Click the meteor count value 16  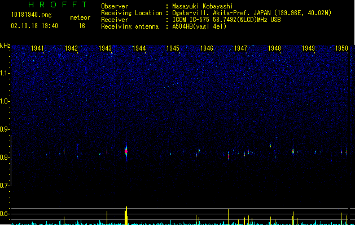[x=82, y=26]
